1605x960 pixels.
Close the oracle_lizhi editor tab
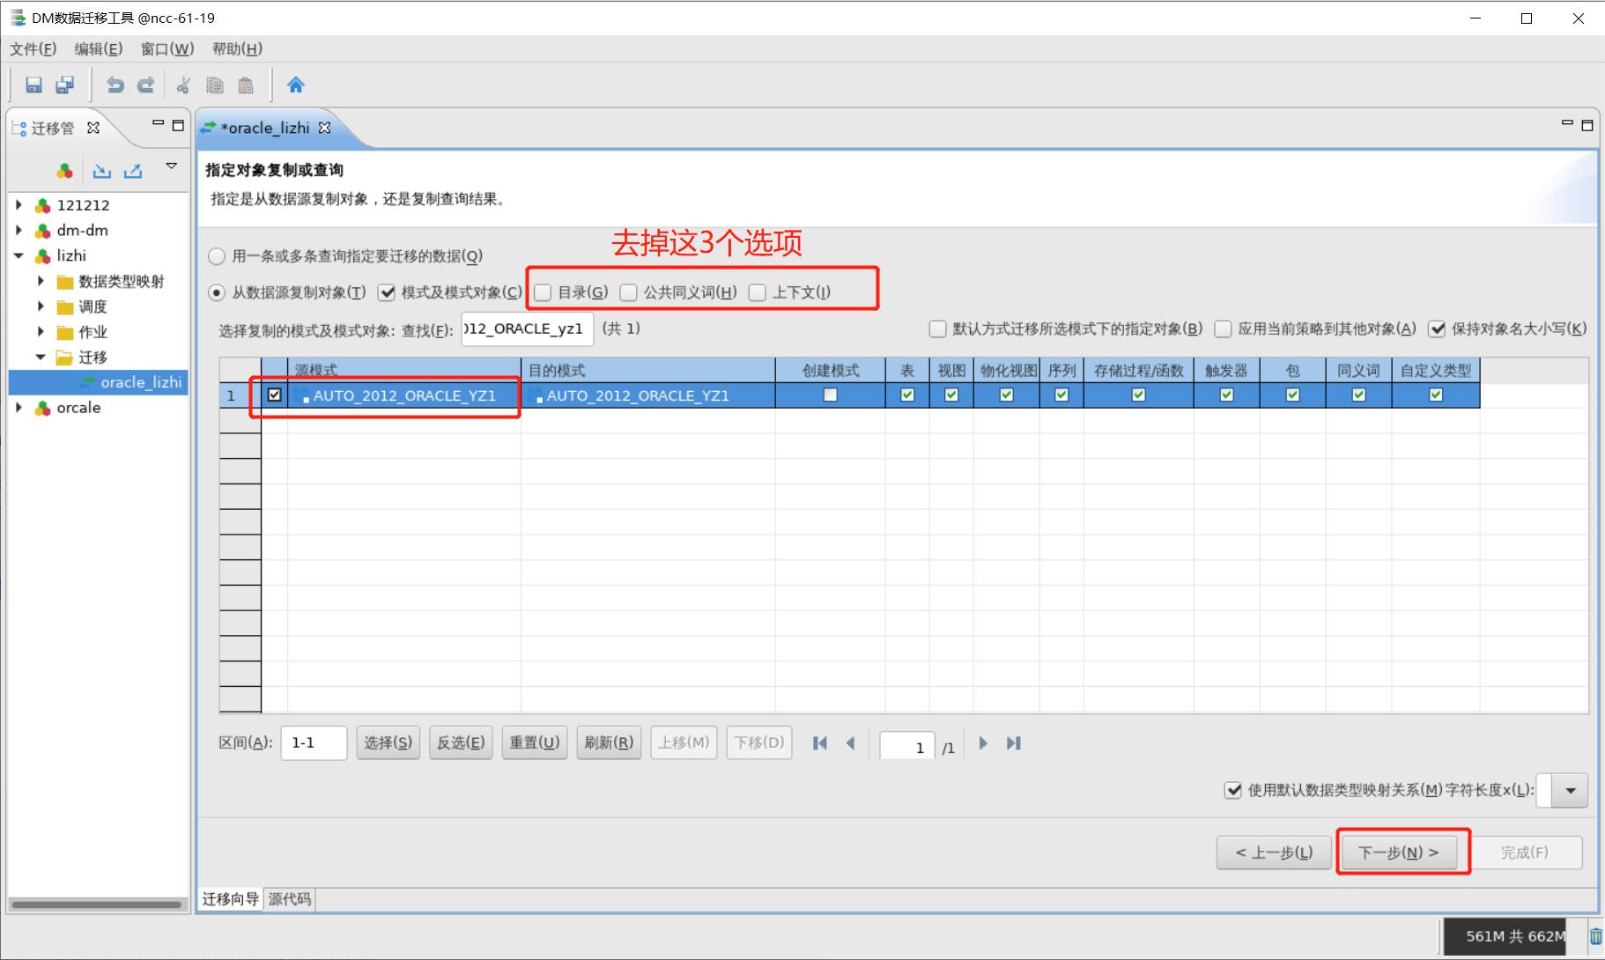click(x=324, y=128)
